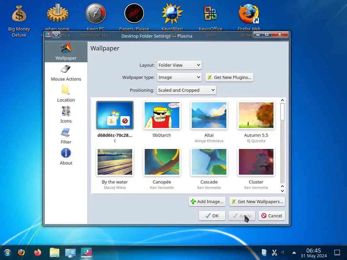Screen dimensions: 347x260
Task: Click the wallpaper list vertical scrollbar handle
Action: point(282,112)
